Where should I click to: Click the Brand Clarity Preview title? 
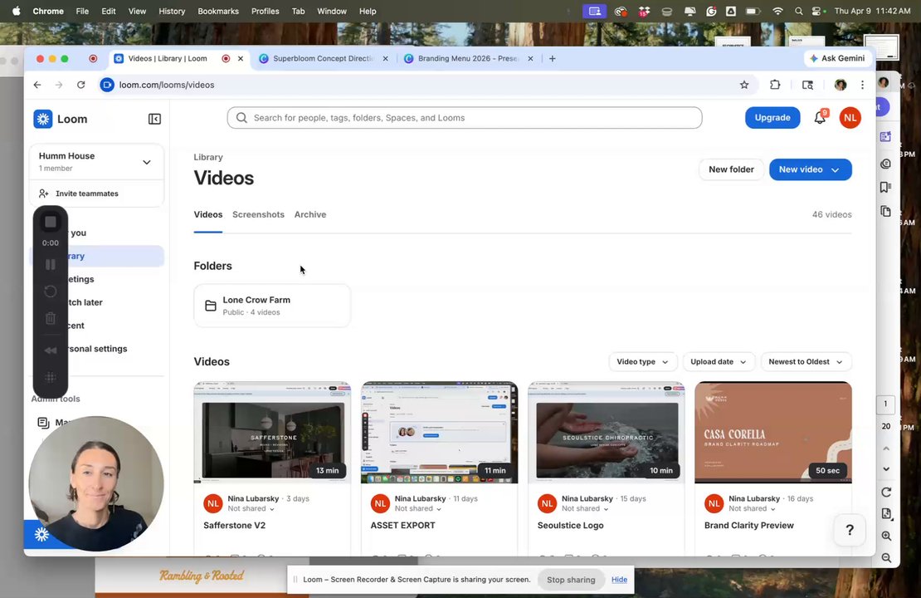pyautogui.click(x=749, y=526)
